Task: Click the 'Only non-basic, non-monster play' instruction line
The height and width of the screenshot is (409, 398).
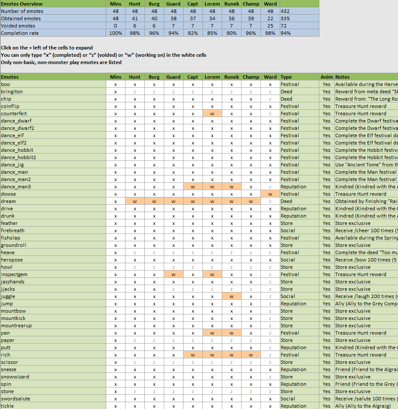Action: [61, 62]
